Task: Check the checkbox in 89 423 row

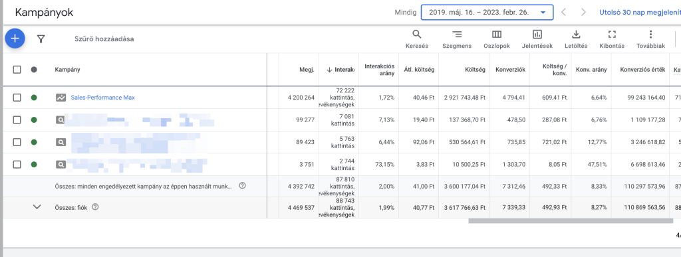Action: (17, 142)
